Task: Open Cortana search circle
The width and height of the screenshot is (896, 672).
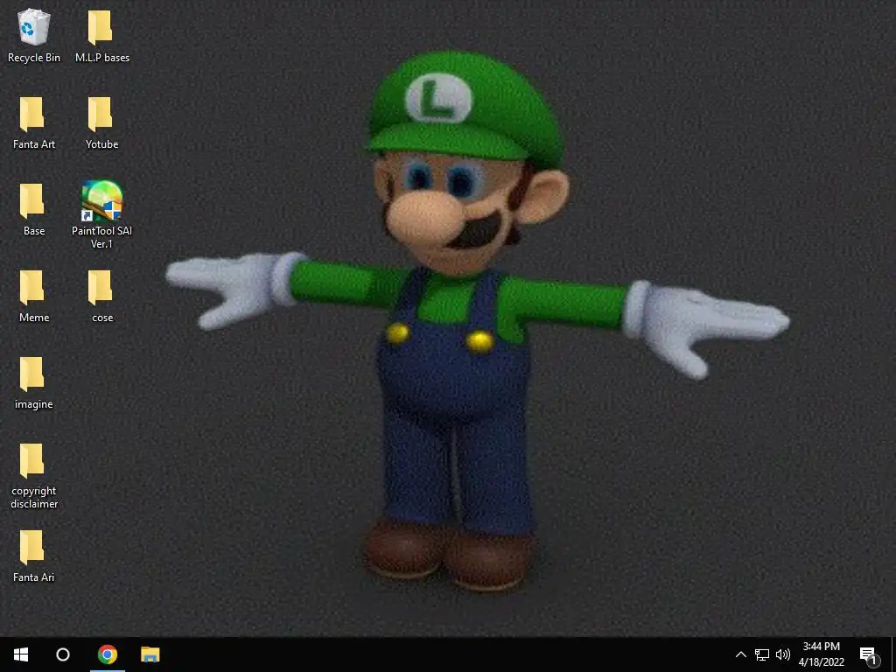Action: [63, 654]
